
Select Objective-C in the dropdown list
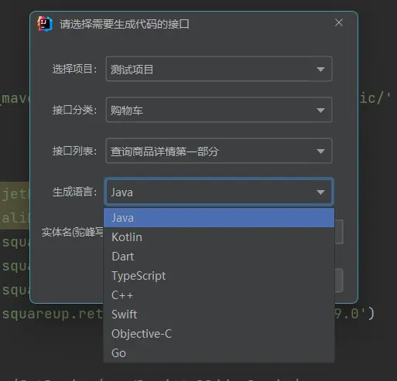pos(219,334)
